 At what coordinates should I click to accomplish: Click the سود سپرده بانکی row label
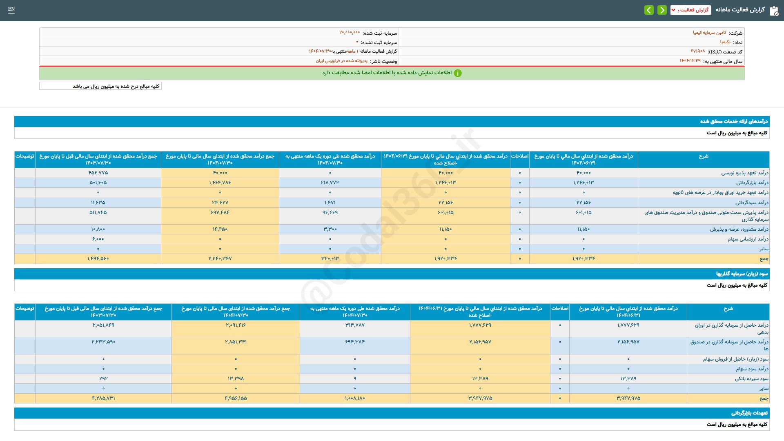click(751, 379)
